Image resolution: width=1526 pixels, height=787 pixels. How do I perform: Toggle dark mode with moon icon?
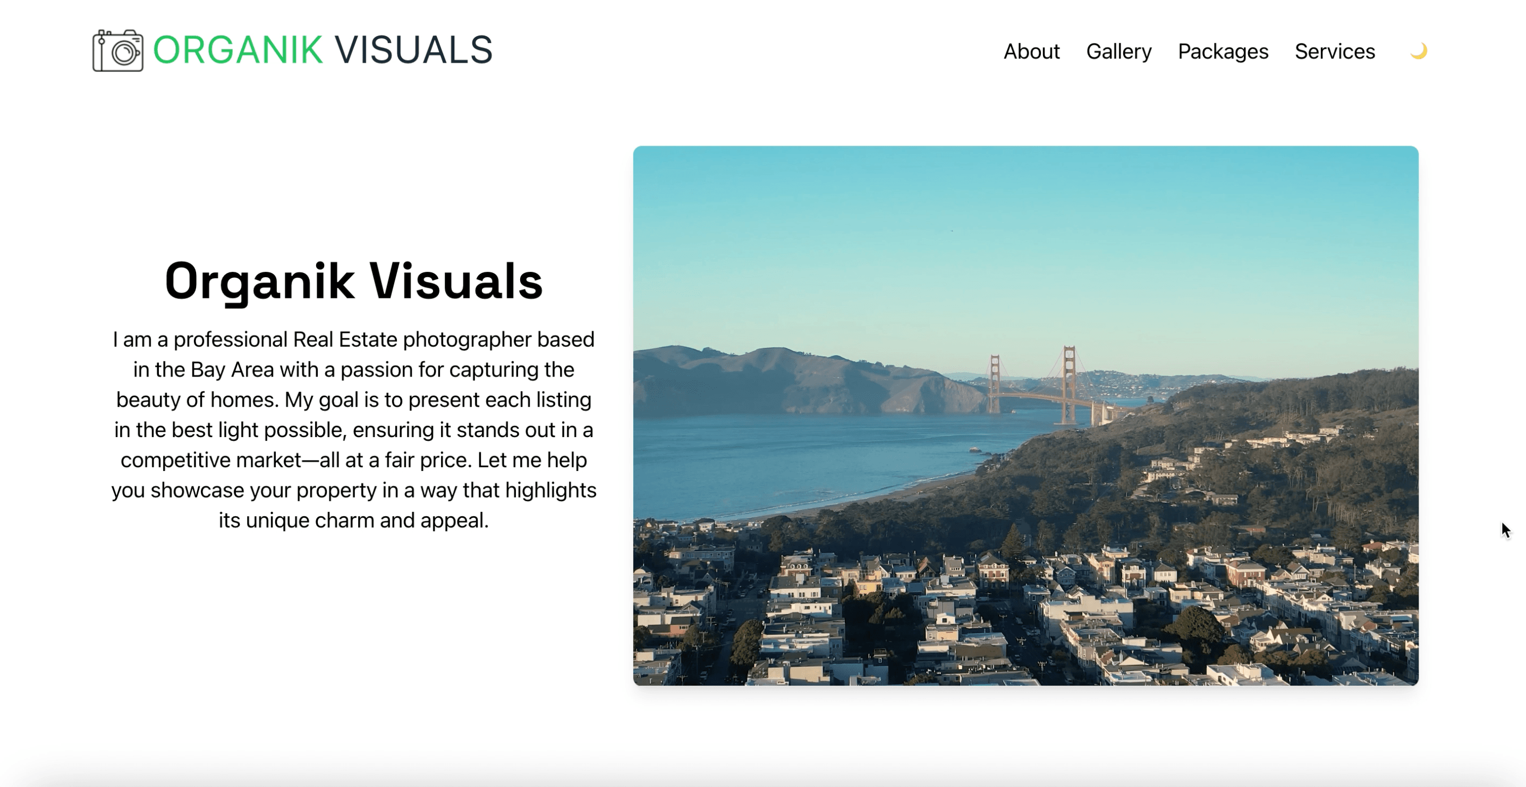pos(1418,52)
